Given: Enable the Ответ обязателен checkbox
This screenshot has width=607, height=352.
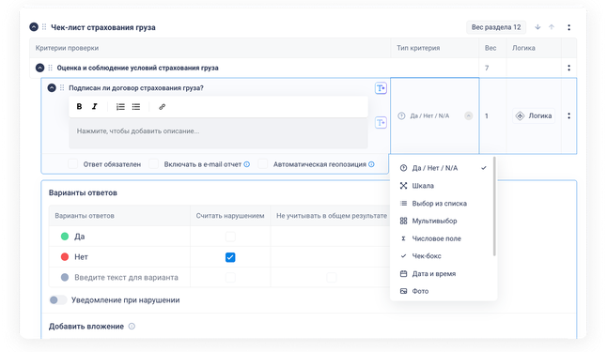Looking at the screenshot, I should (72, 164).
